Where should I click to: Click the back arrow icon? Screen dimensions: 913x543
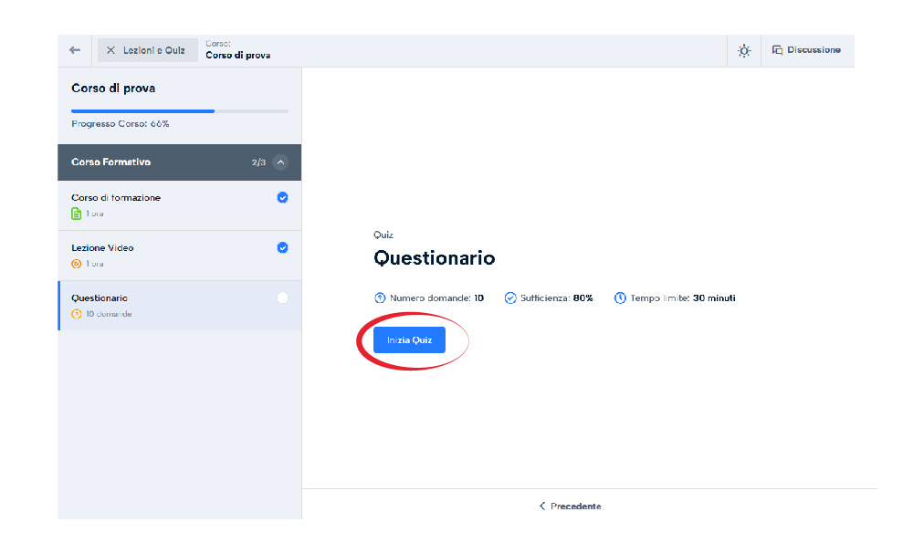pyautogui.click(x=75, y=50)
